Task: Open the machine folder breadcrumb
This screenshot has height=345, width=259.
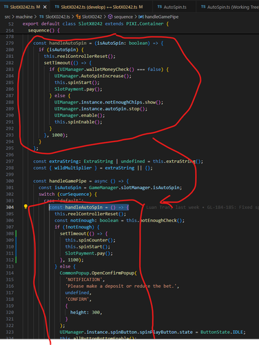Action: point(24,17)
